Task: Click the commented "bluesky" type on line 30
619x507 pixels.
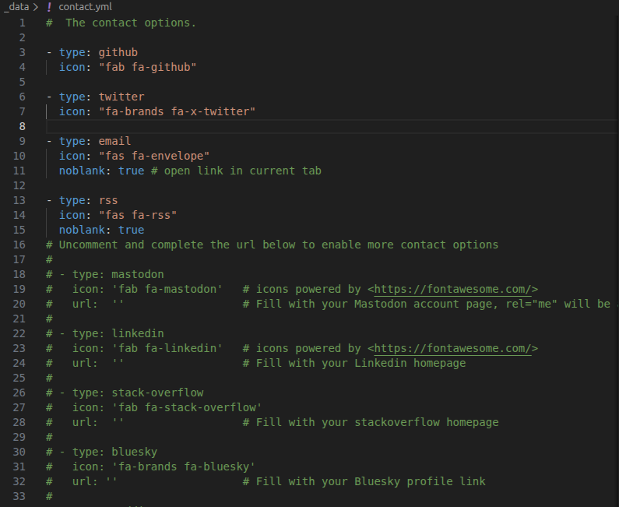Action: pyautogui.click(x=134, y=452)
